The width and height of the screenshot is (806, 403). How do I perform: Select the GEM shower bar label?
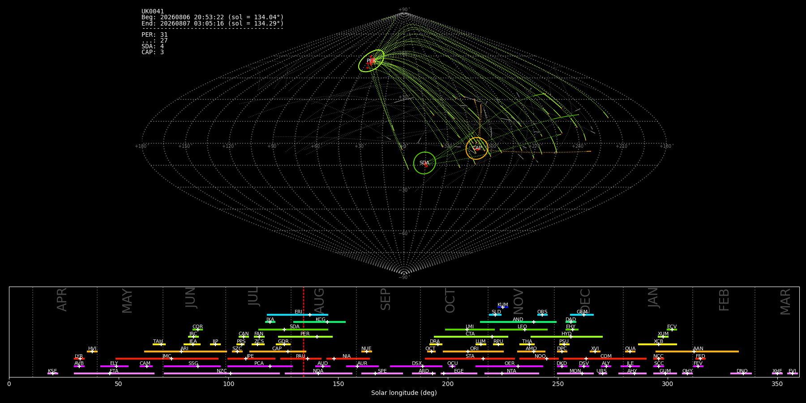582,312
